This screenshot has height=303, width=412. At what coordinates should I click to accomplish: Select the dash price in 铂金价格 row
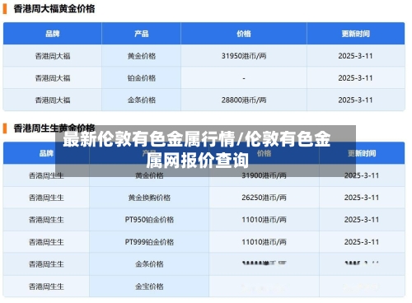tap(244, 78)
